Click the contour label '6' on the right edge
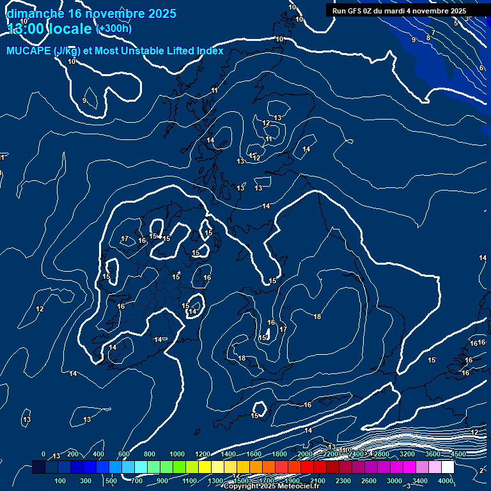Image resolution: width=491 pixels, height=491 pixels. 481,68
